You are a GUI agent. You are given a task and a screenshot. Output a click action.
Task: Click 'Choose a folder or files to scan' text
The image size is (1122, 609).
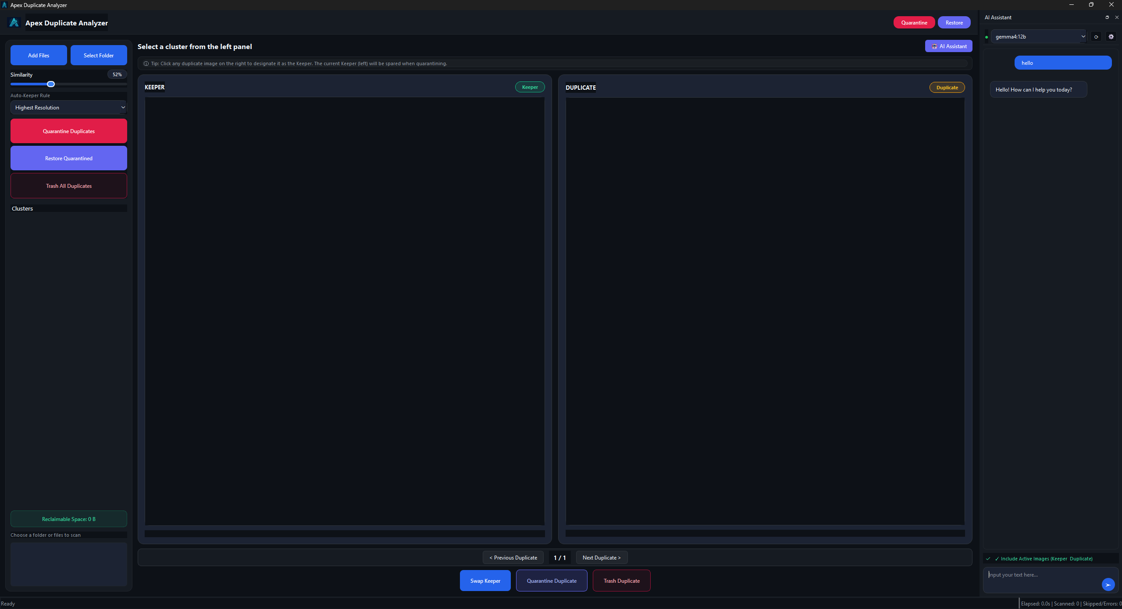point(46,535)
